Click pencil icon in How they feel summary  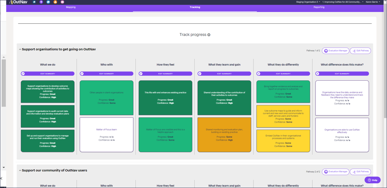[x=141, y=74]
